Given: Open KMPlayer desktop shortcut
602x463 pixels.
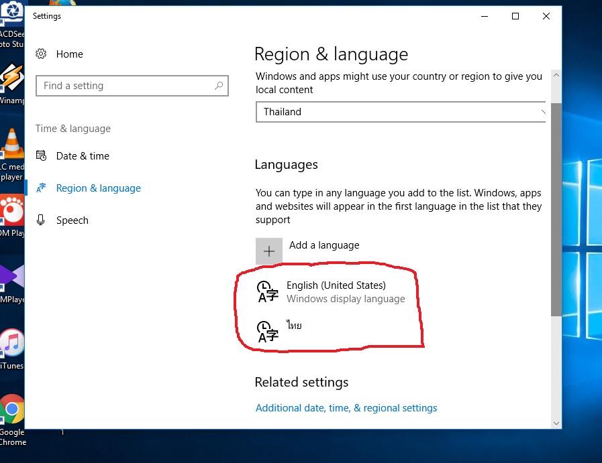Looking at the screenshot, I should 12,283.
